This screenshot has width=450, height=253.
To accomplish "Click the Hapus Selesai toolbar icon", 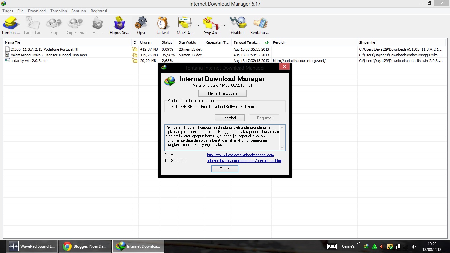I will tap(119, 23).
